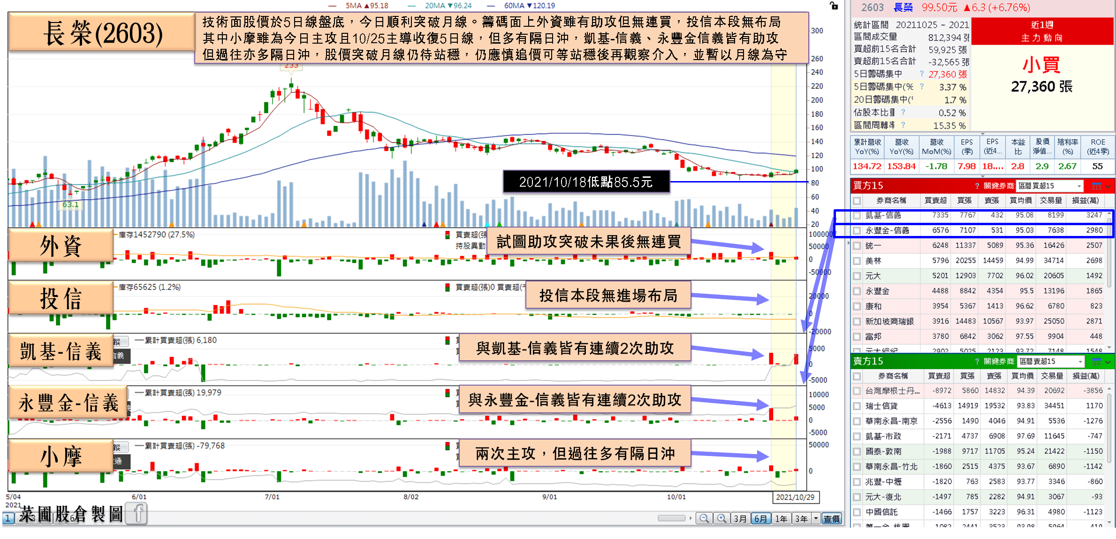1116x539 pixels.
Task: Check the box for 凱基-市政
Action: (x=858, y=436)
